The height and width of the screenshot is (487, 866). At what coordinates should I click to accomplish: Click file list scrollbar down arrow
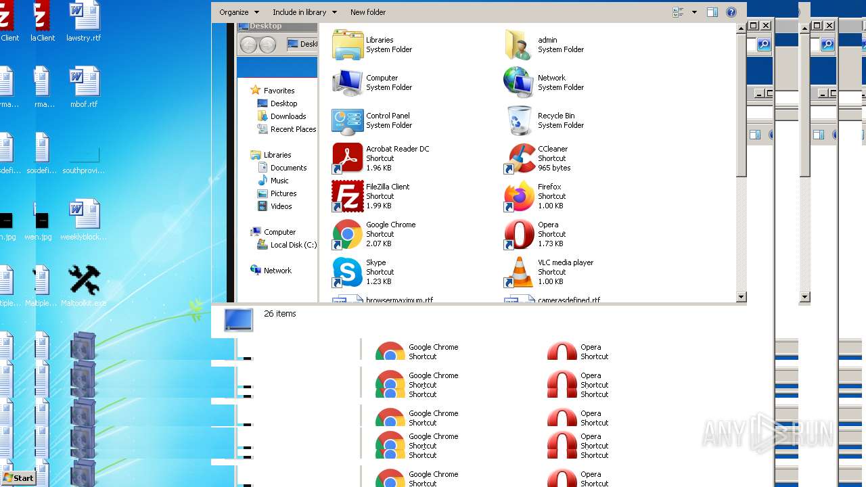(x=741, y=296)
